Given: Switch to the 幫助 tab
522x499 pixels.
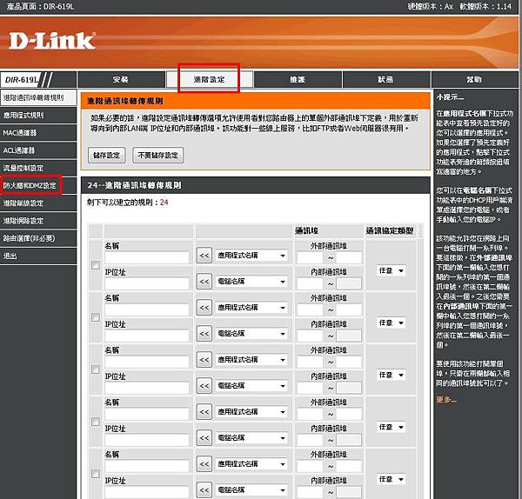Looking at the screenshot, I should 474,79.
